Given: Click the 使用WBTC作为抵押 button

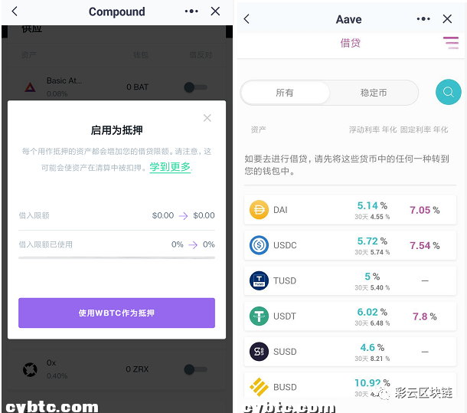Looking at the screenshot, I should tap(116, 313).
